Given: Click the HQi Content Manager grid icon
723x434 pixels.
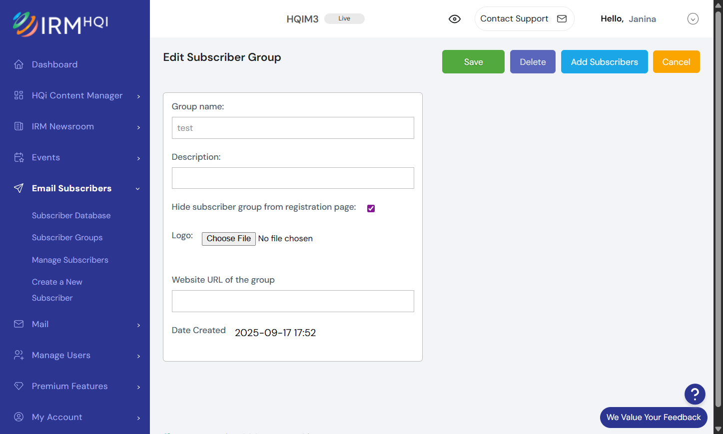Looking at the screenshot, I should click(x=19, y=95).
